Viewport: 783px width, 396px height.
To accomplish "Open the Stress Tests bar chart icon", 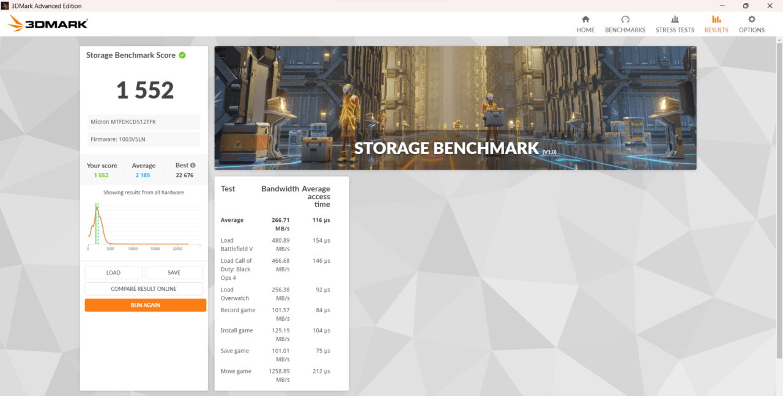I will pos(675,20).
